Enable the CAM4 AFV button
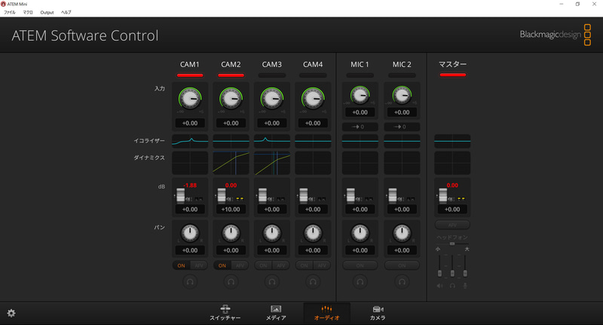Image resolution: width=603 pixels, height=325 pixels. 322,265
